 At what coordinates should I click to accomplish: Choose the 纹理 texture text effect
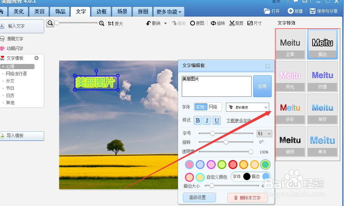click(322, 76)
